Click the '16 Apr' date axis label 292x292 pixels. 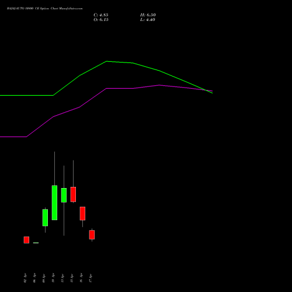pos(81,278)
